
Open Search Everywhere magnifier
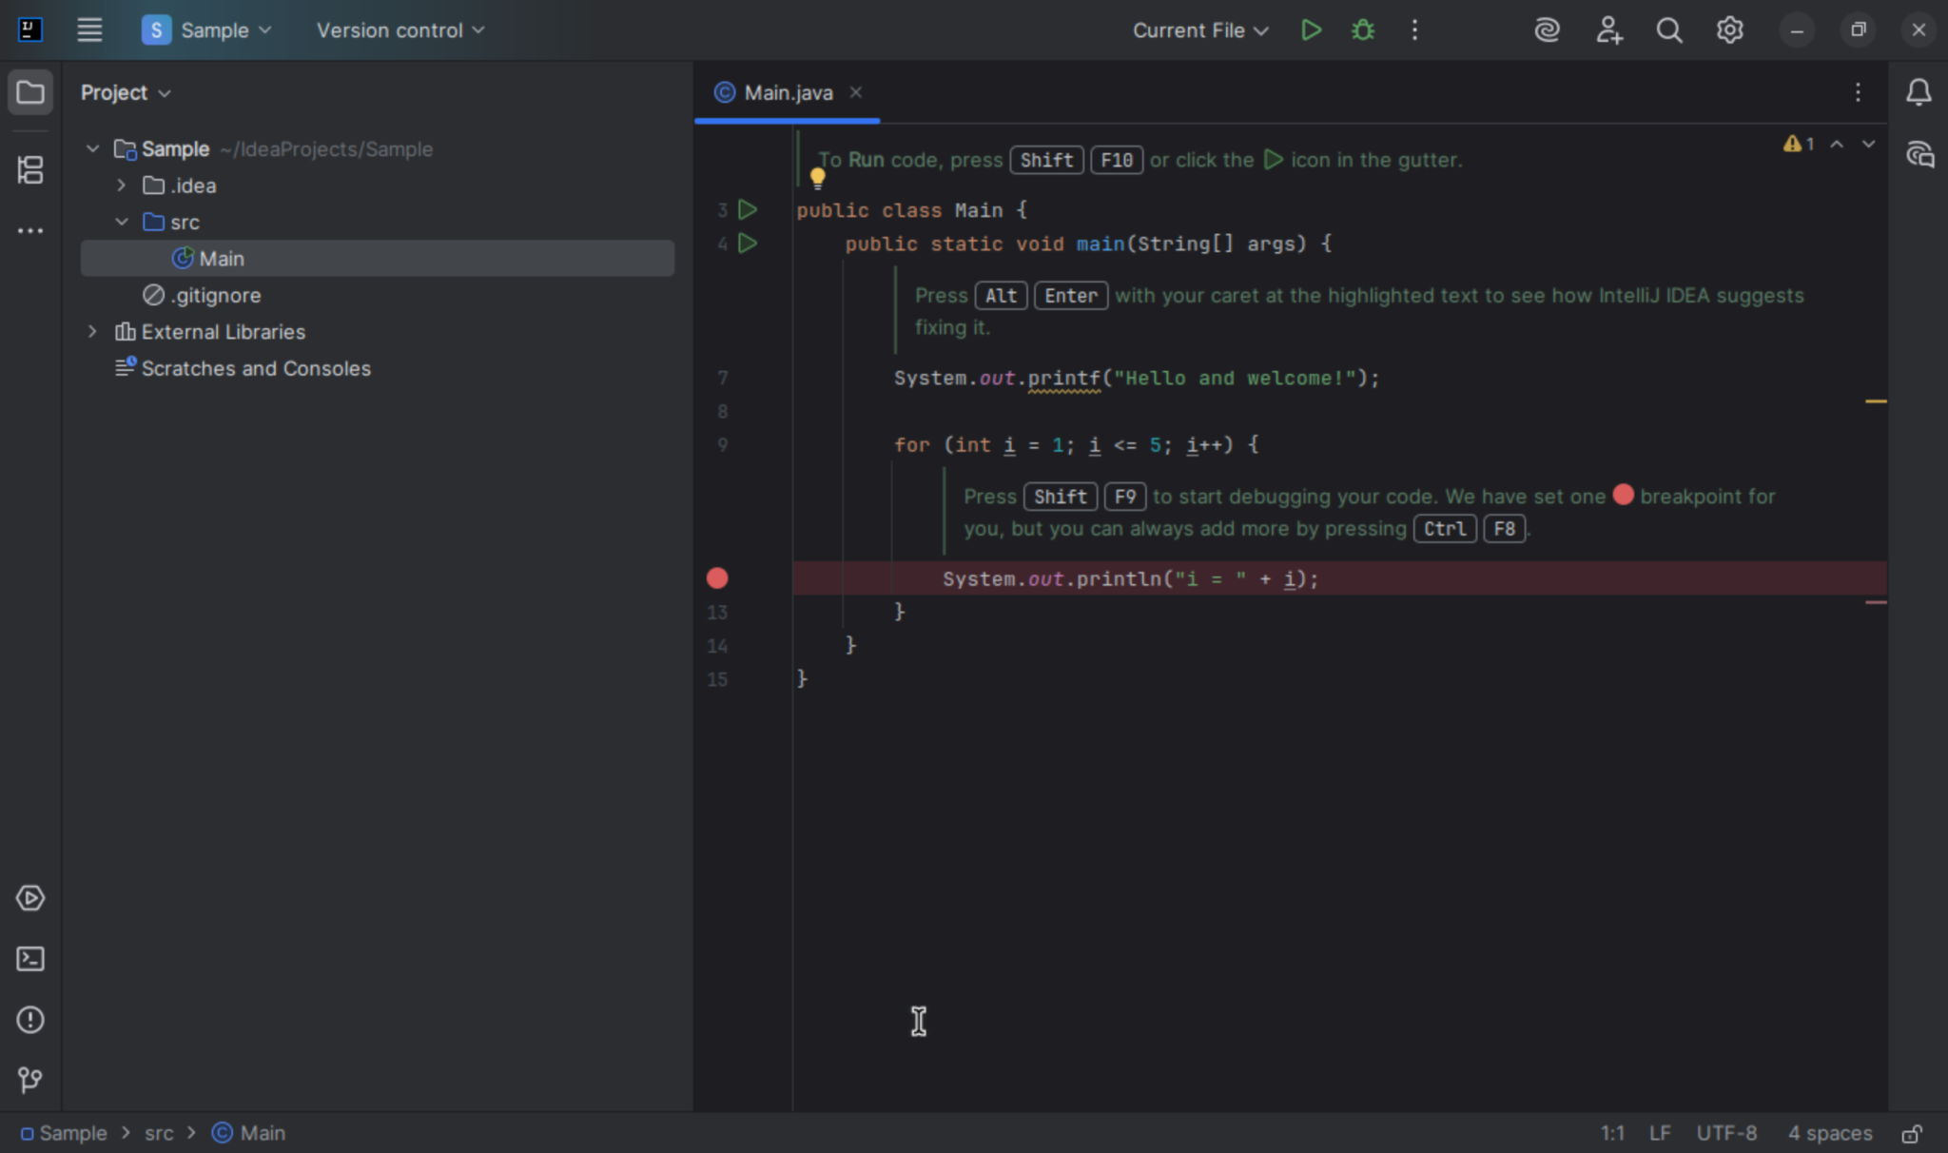pyautogui.click(x=1670, y=29)
